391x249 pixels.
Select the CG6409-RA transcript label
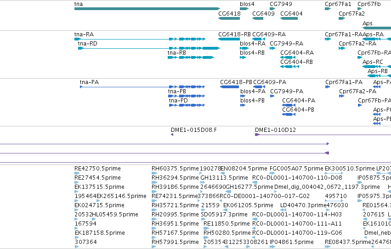tap(269, 34)
